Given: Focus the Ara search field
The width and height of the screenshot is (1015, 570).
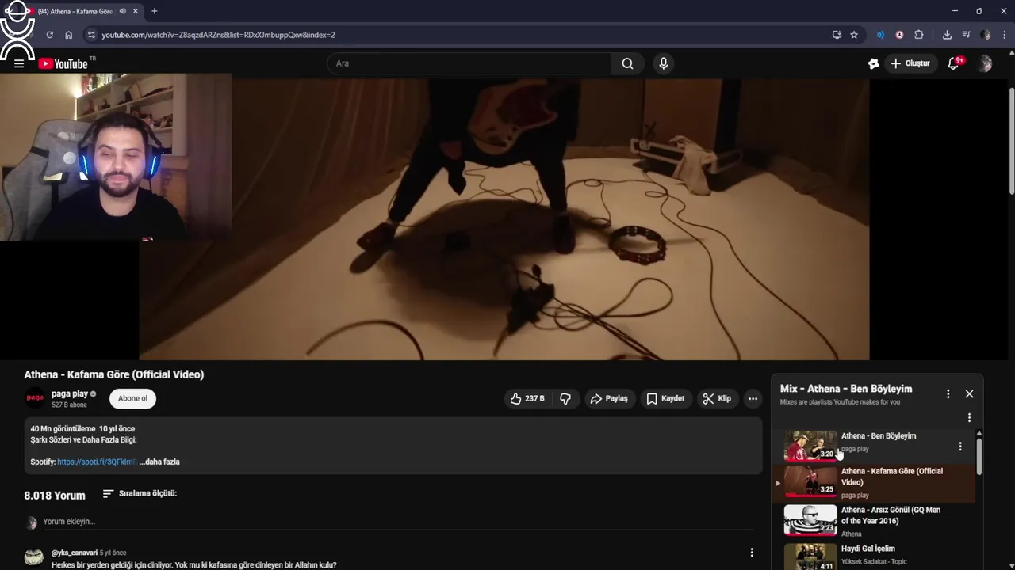Looking at the screenshot, I should [x=469, y=63].
